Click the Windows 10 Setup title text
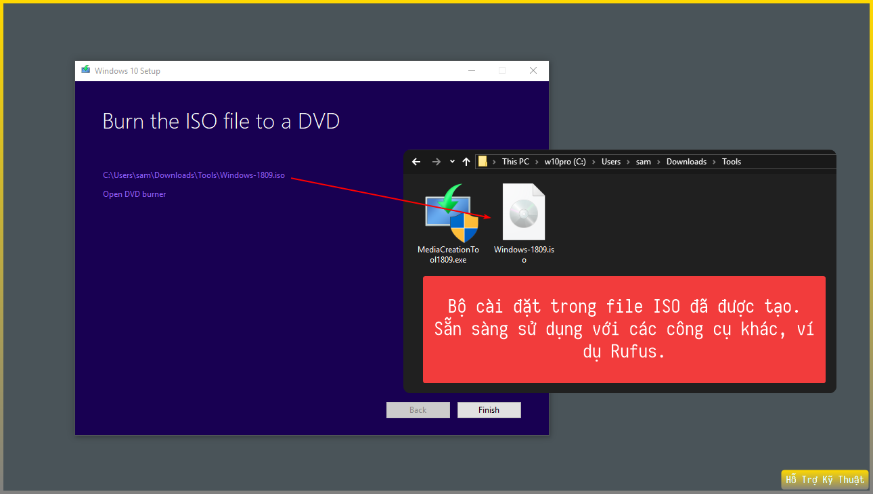This screenshot has width=873, height=494. tap(127, 71)
